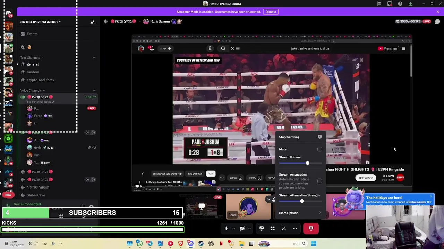Click the YouTube Premium logo
Screen dimensions: 444x249
pyautogui.click(x=387, y=49)
